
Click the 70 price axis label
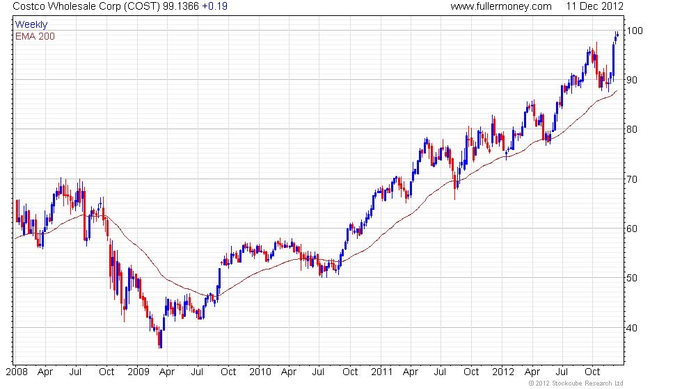coord(632,179)
